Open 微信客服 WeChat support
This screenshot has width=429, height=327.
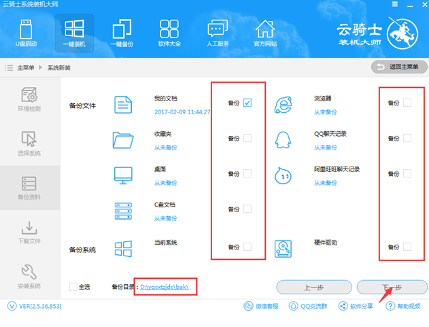pyautogui.click(x=261, y=306)
